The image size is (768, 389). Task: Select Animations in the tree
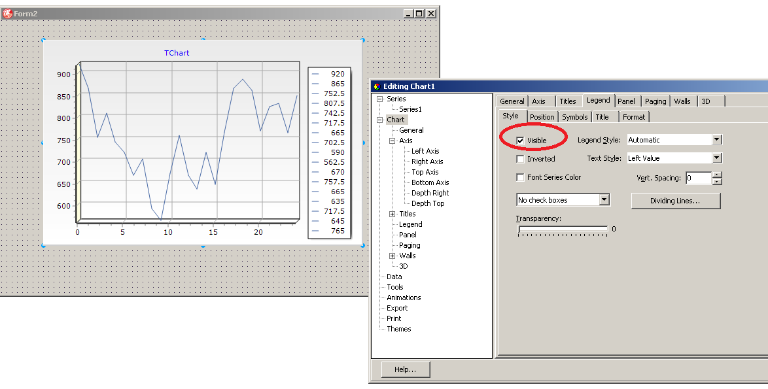tap(404, 297)
